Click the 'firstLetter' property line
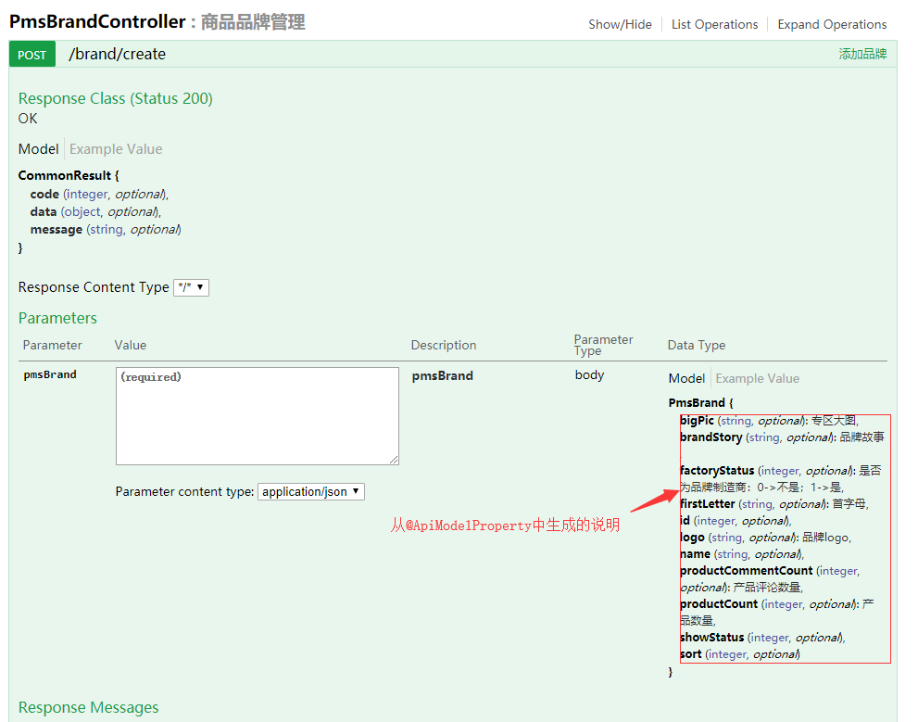 click(774, 504)
